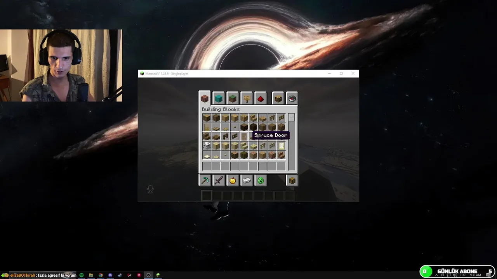The image size is (497, 279).
Task: Select the Stripped Spruce Log
Action: point(262,127)
